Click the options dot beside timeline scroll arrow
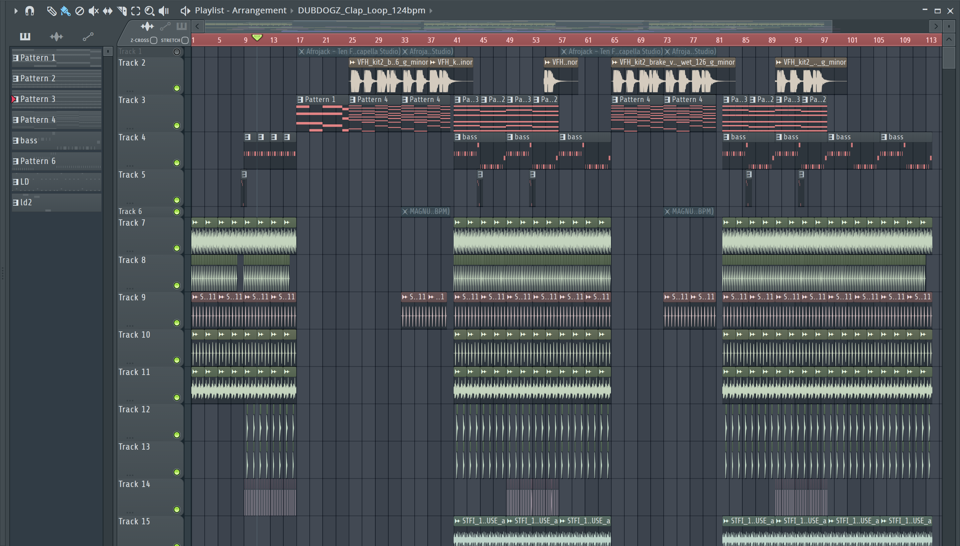This screenshot has width=960, height=546. [x=949, y=26]
